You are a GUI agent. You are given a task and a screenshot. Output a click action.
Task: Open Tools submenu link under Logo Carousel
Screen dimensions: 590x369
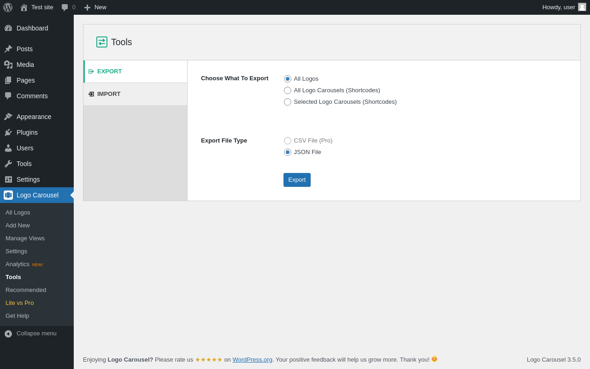(x=13, y=277)
